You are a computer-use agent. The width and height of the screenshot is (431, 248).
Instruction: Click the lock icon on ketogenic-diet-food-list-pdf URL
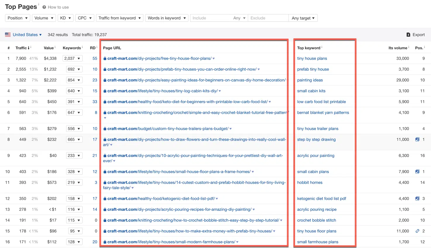tap(105, 199)
